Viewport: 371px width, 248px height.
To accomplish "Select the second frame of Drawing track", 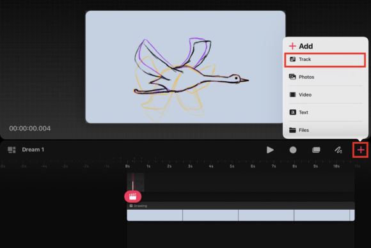I will (x=210, y=215).
